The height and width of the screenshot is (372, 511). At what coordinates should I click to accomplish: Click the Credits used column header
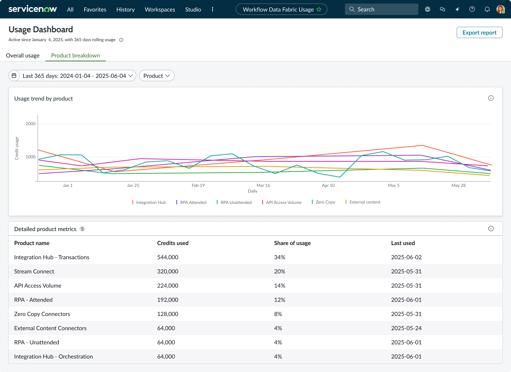coord(173,243)
